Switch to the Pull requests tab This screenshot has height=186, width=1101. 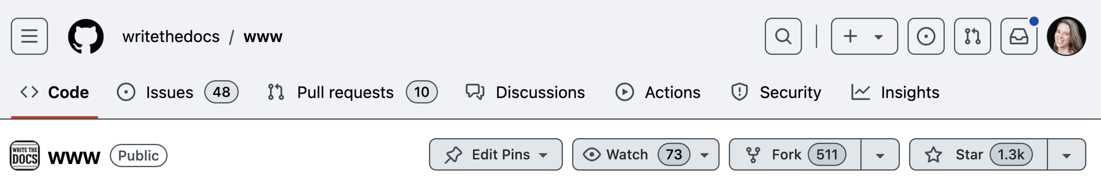point(352,92)
